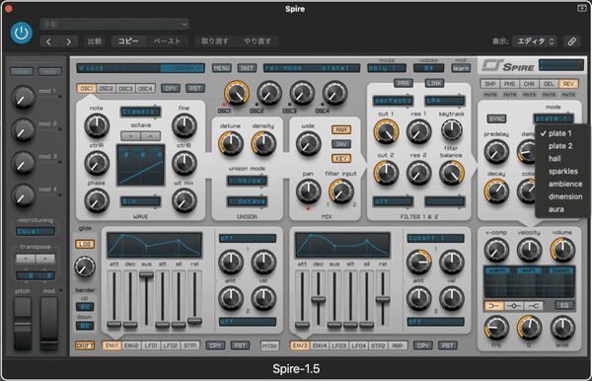Switch to the LFO1 tab
592x381 pixels.
pos(151,345)
